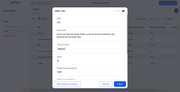Click the Editar button
This screenshot has width=180, height=92.
pos(120,84)
